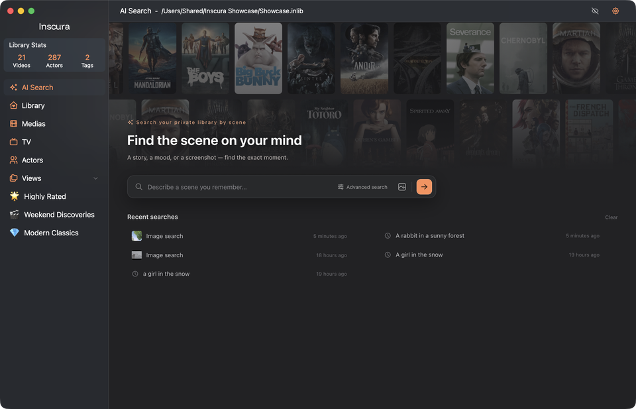Click the Actors people icon
Viewport: 636px width, 409px height.
(x=14, y=160)
